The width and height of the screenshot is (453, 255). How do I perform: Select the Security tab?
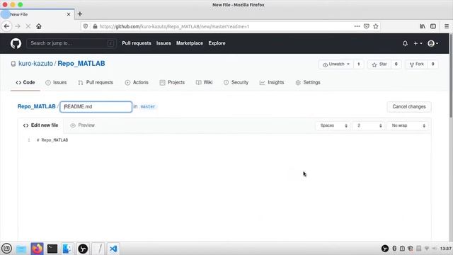pyautogui.click(x=236, y=82)
